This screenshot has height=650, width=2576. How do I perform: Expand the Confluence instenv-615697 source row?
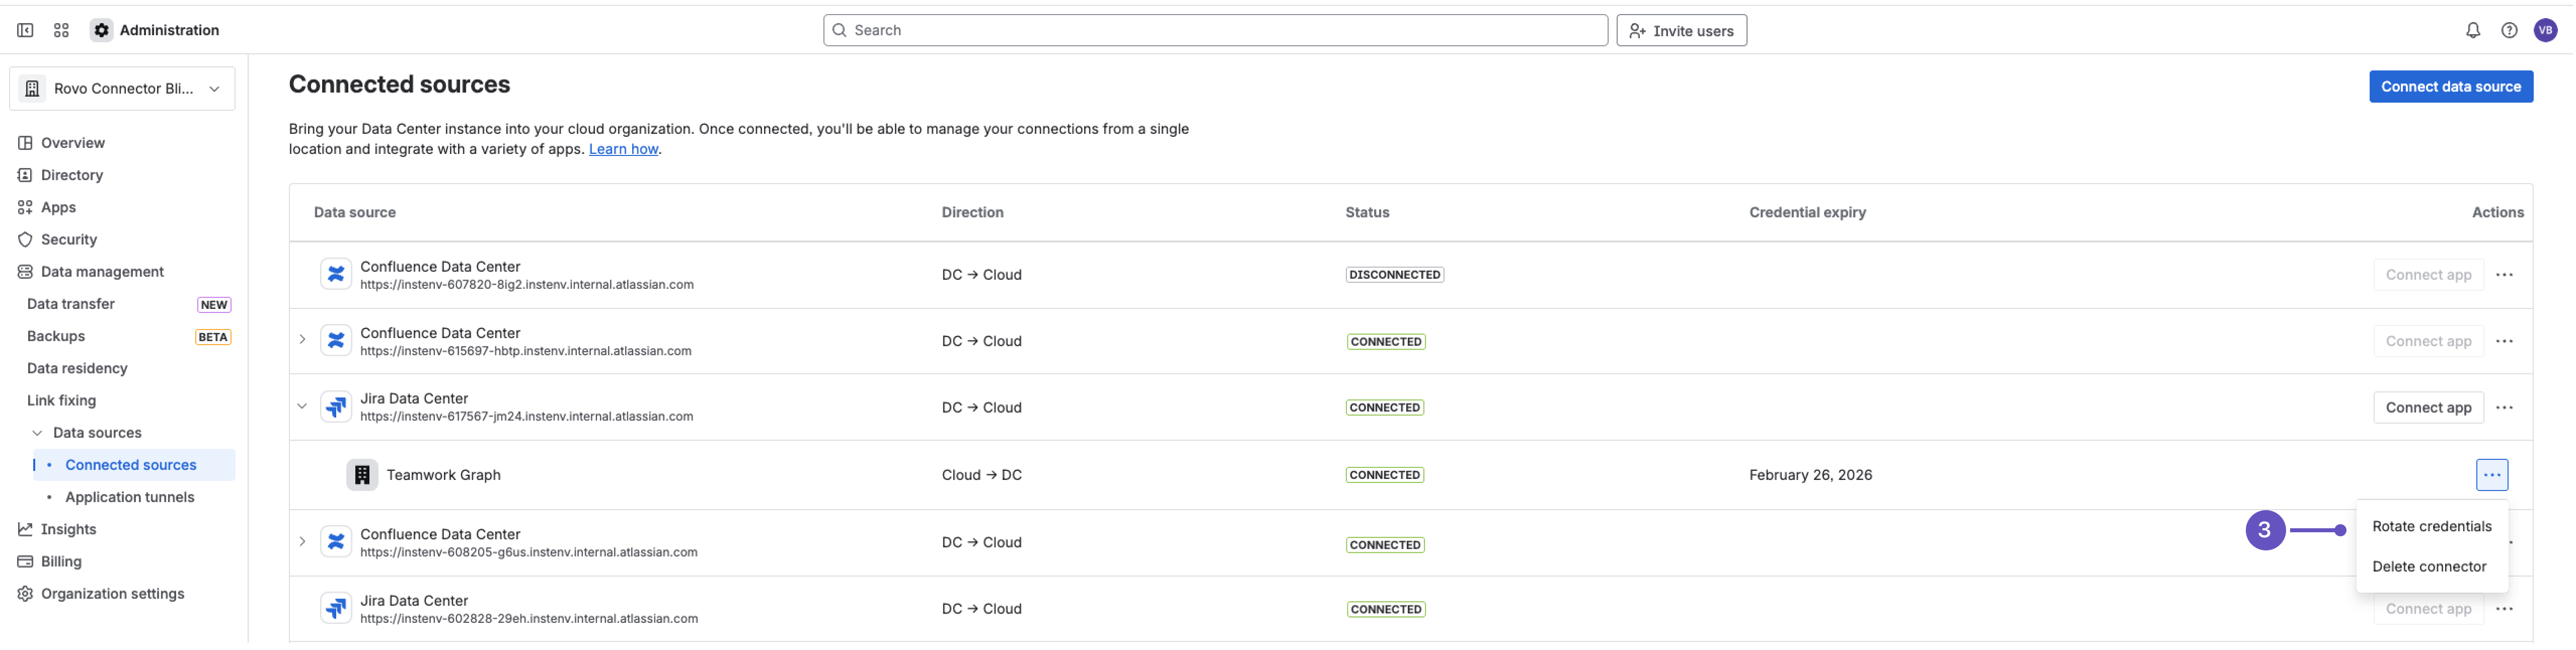[302, 340]
